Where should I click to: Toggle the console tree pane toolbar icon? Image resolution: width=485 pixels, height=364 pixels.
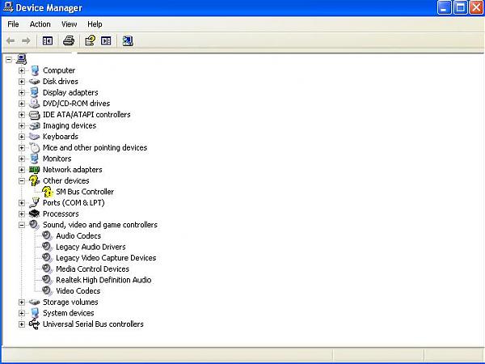coord(48,40)
